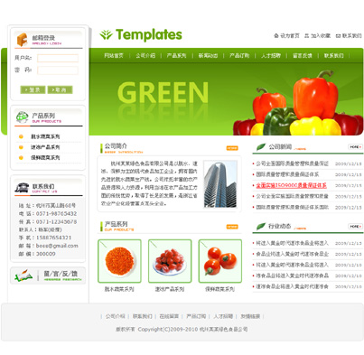
Task: Click the green leaf icon beside 公司新闻
Action: tap(261, 147)
